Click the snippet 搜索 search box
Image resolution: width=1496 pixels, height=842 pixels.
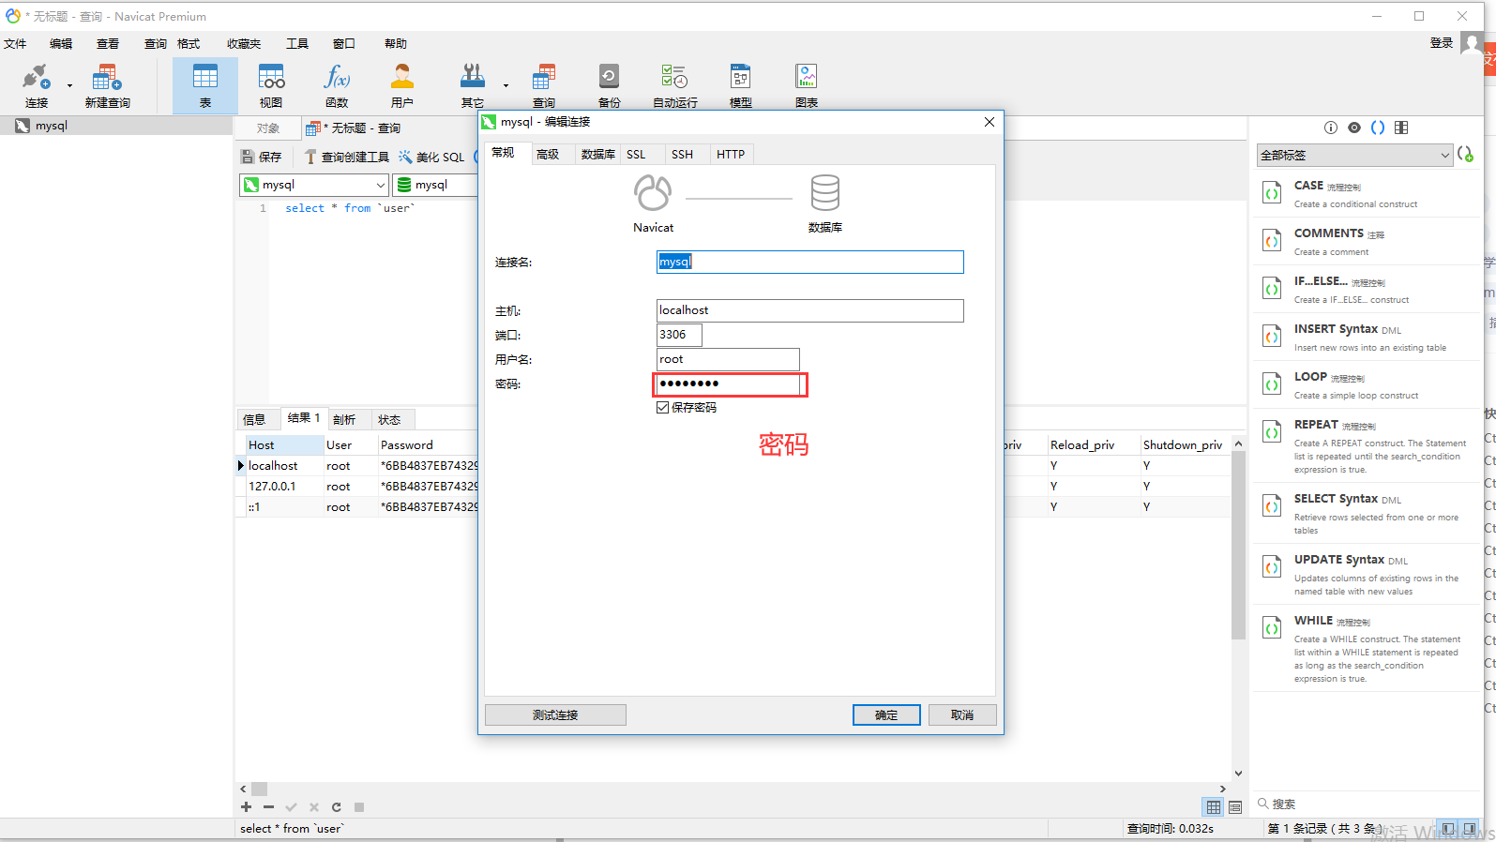[x=1365, y=804]
